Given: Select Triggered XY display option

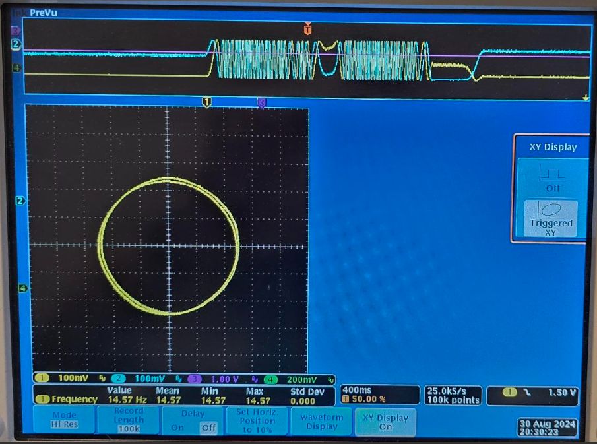Looking at the screenshot, I should click(x=550, y=218).
